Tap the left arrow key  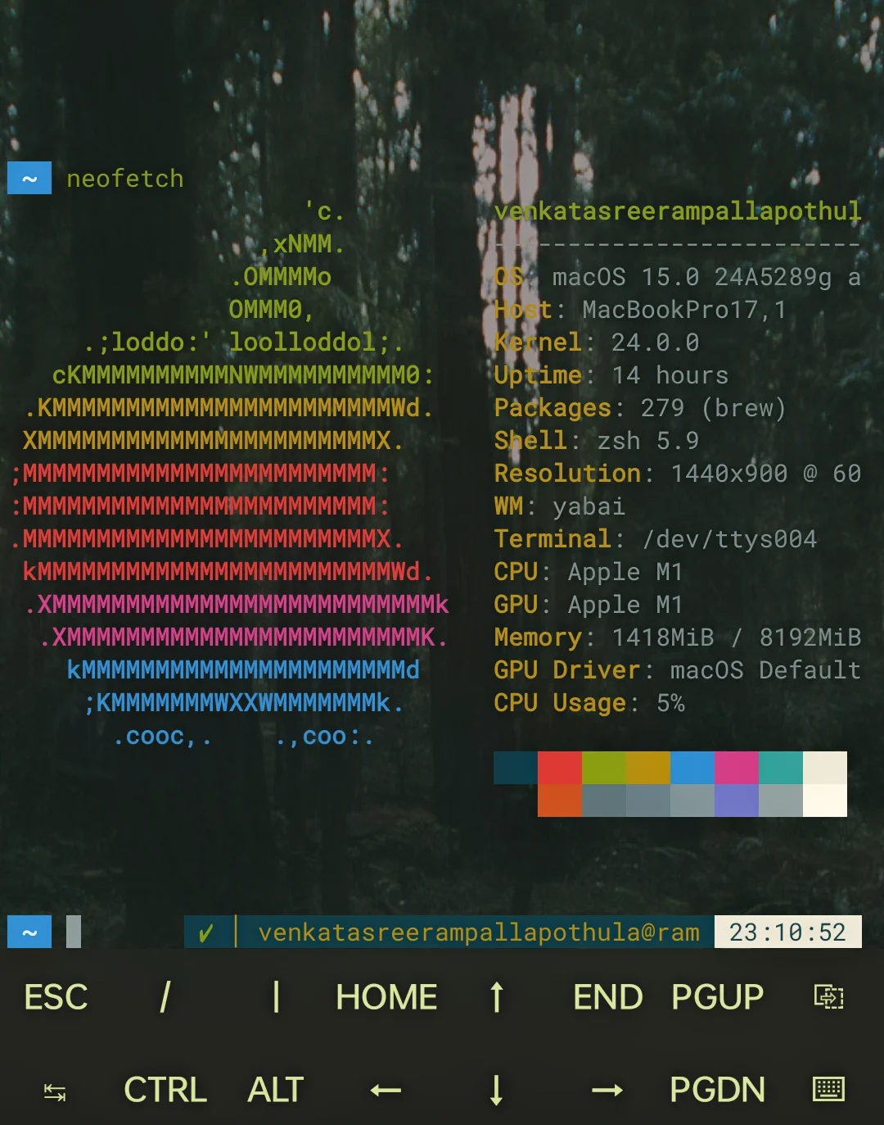(386, 1090)
